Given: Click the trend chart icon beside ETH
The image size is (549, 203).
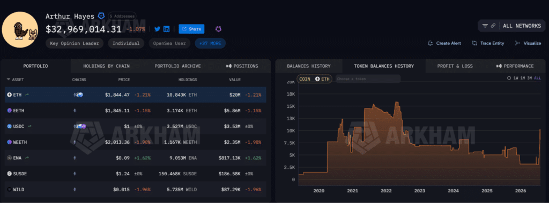Looking at the screenshot, I should coord(27,95).
